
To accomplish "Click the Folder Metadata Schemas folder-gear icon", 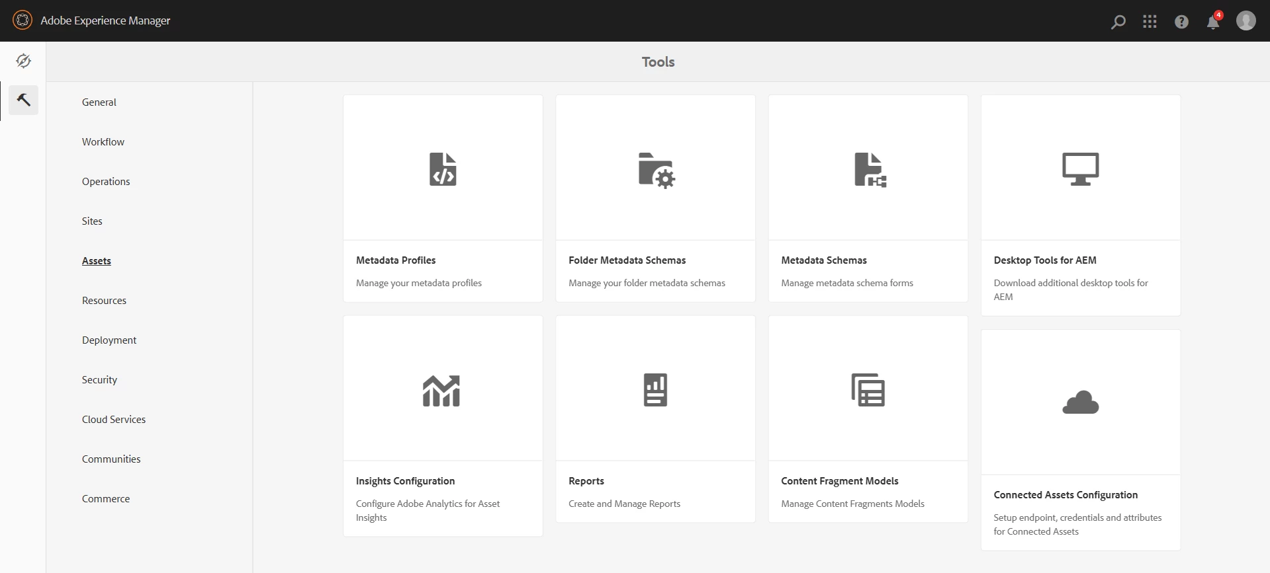I will click(656, 170).
